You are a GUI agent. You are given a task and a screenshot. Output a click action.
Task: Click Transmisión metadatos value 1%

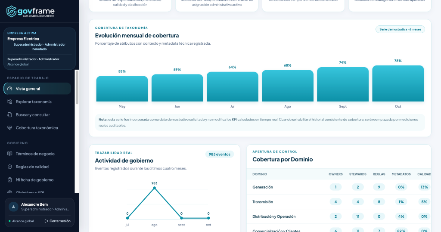(401, 201)
